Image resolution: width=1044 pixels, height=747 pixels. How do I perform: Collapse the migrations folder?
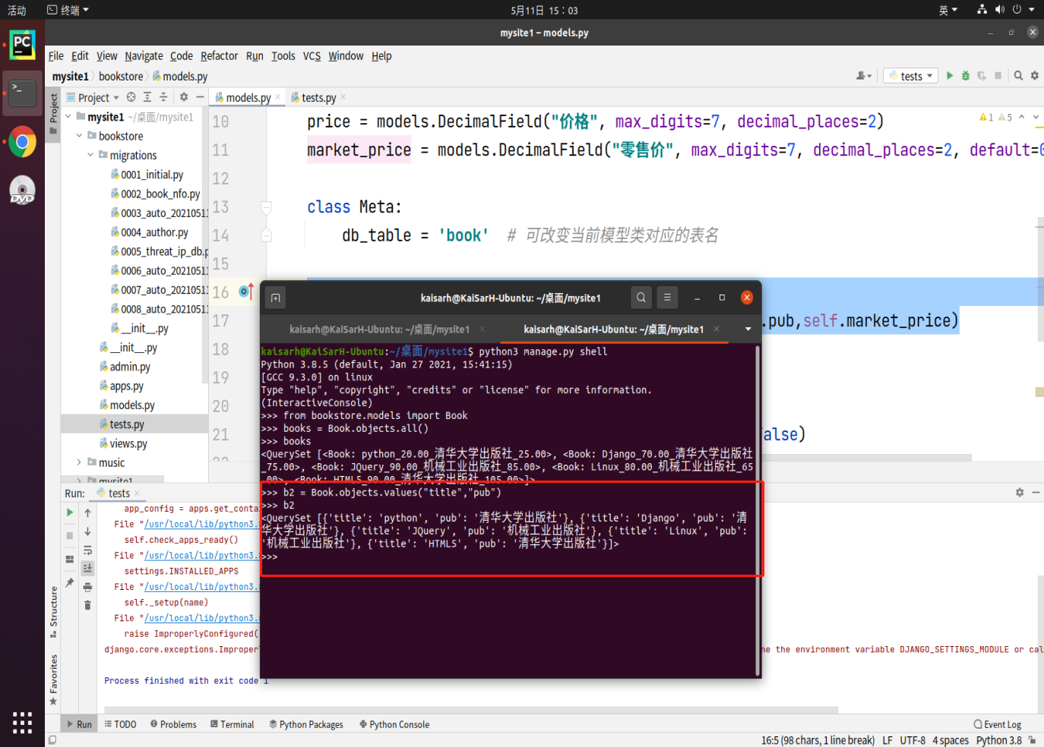click(x=90, y=155)
